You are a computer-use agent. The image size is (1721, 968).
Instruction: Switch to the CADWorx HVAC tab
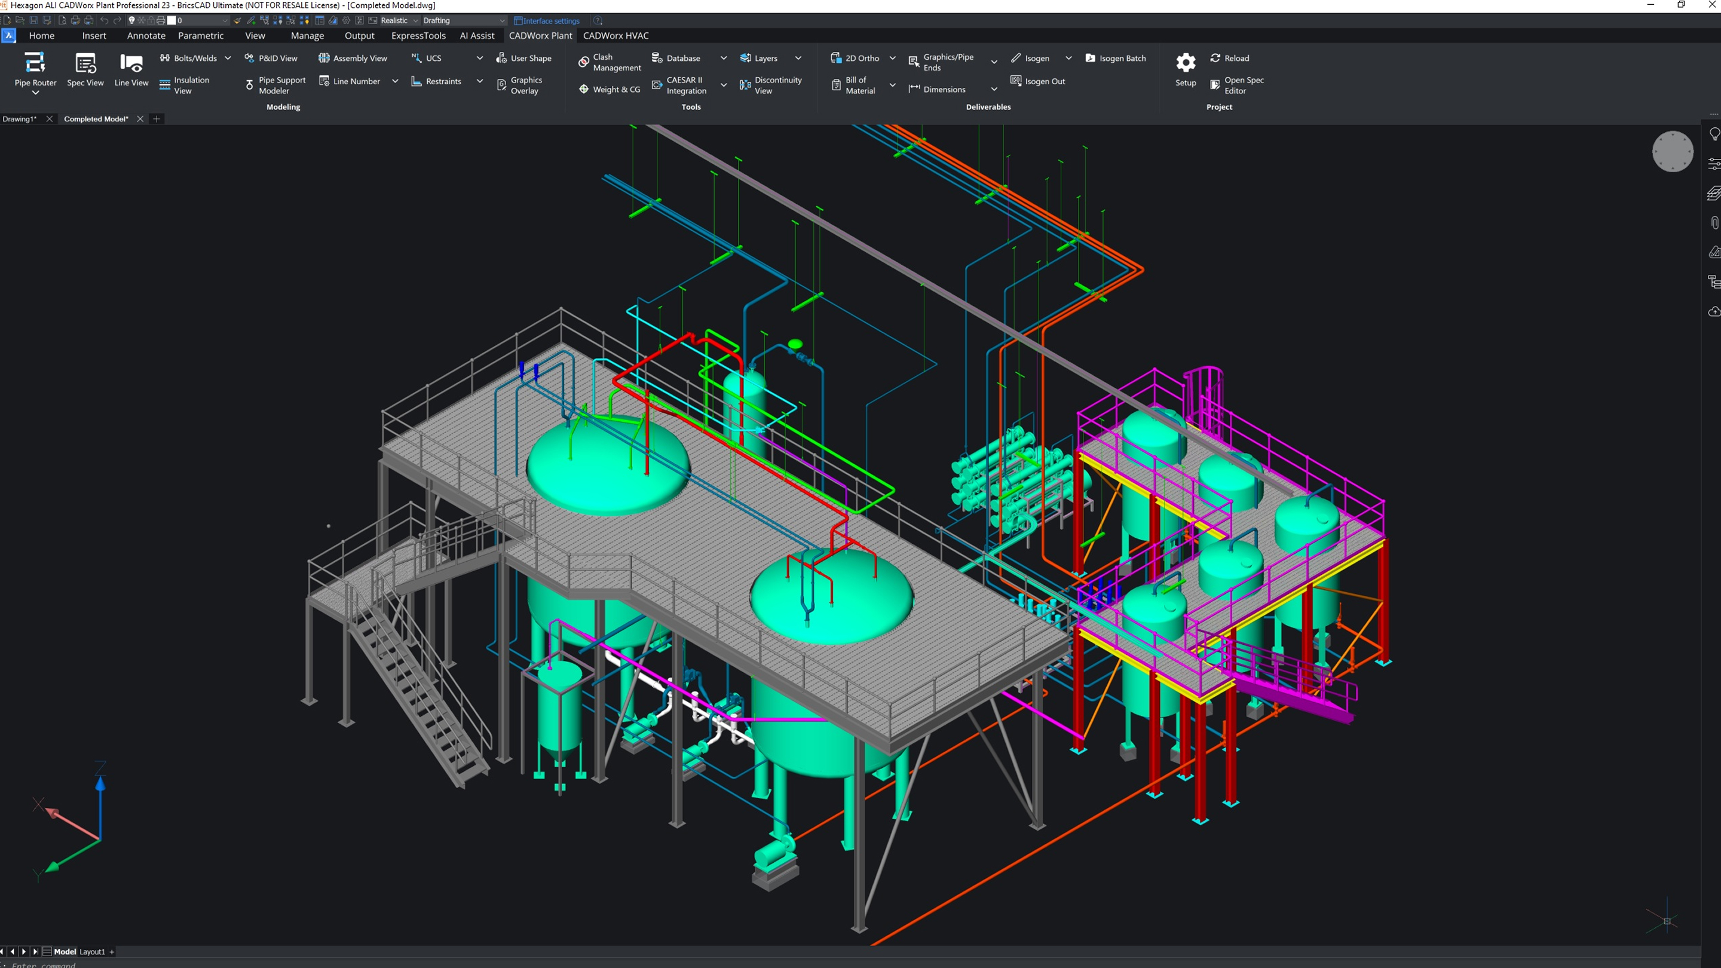615,35
